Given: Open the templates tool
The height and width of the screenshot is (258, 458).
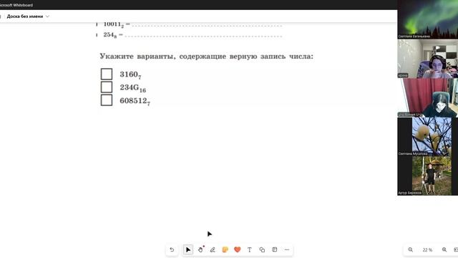Looking at the screenshot, I should coord(275,249).
